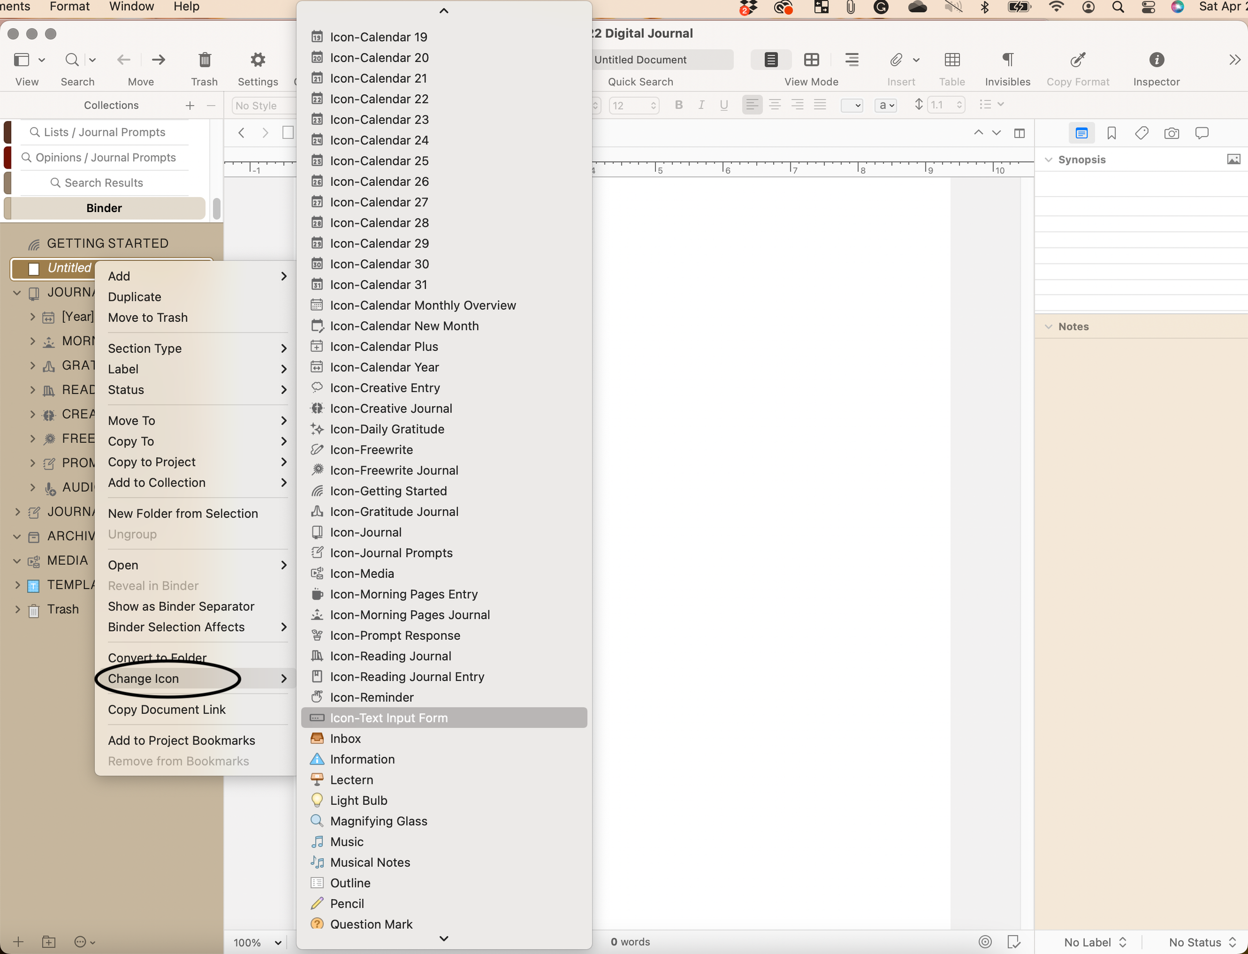The image size is (1248, 954).
Task: Click the Snapshots camera icon in the Inspector
Action: 1172,133
